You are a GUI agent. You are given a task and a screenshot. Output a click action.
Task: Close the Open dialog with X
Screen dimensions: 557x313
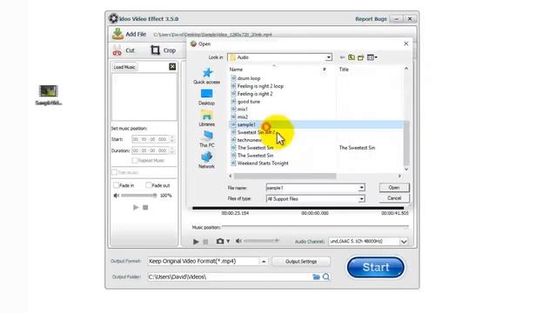coord(406,43)
